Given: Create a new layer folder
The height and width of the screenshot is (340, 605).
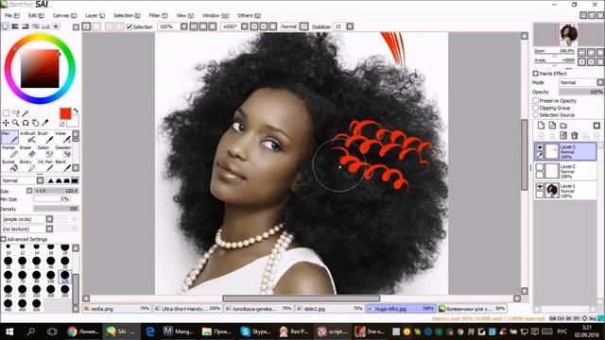Looking at the screenshot, I should (x=563, y=126).
